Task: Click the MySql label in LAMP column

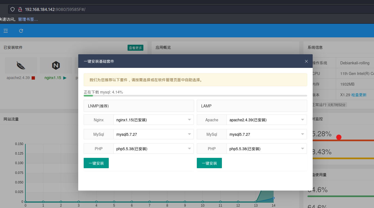Action: (x=212, y=134)
